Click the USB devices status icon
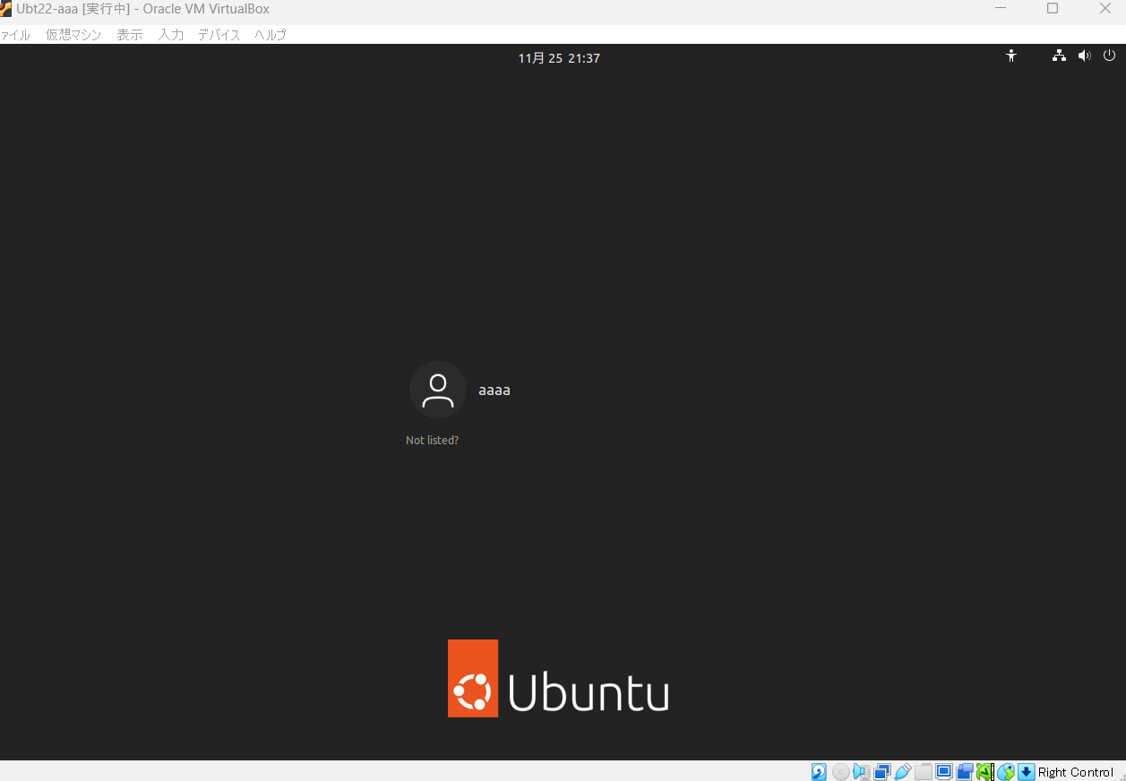This screenshot has height=781, width=1126. coord(903,772)
